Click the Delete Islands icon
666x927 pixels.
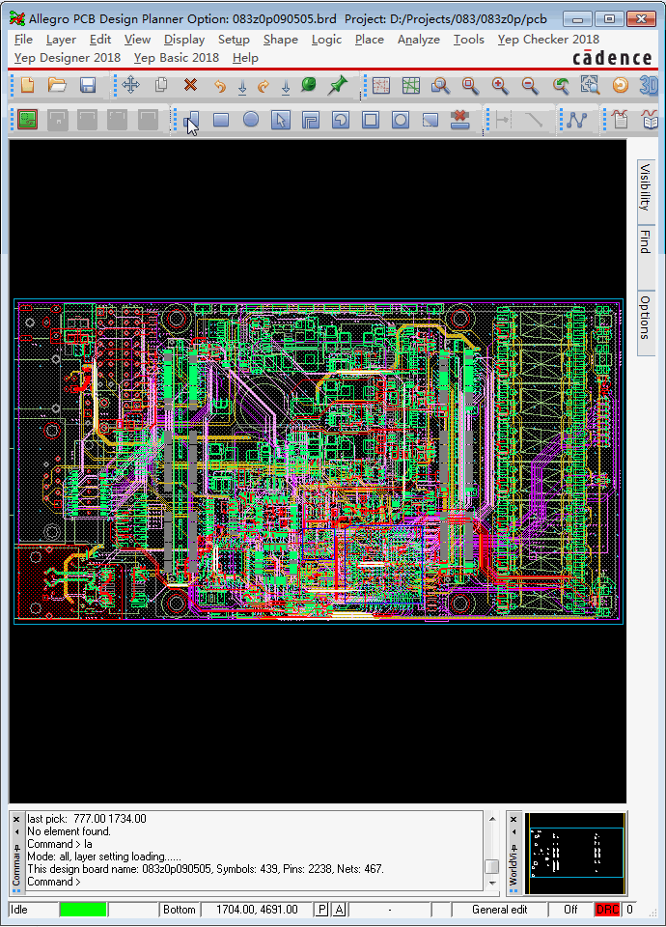click(x=459, y=120)
